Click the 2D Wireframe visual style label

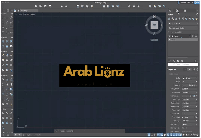click(x=30, y=14)
